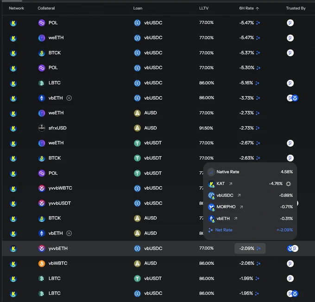Click the sfrxUSD collateral token icon

(41, 128)
